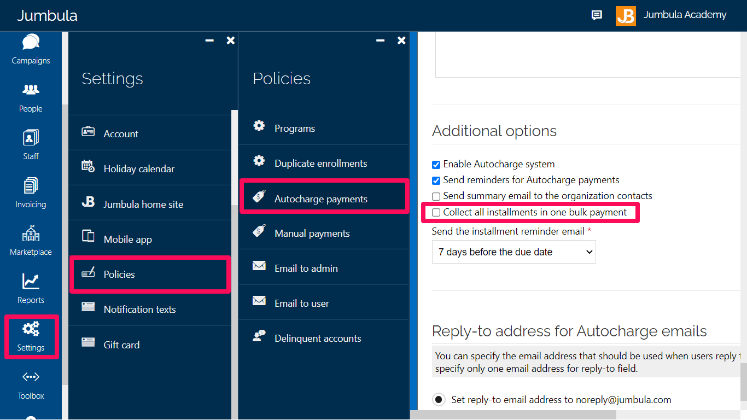
Task: Click the Holiday calendar icon
Action: click(x=88, y=166)
